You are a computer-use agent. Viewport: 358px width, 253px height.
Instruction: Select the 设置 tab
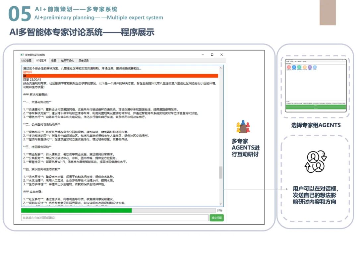(53, 60)
